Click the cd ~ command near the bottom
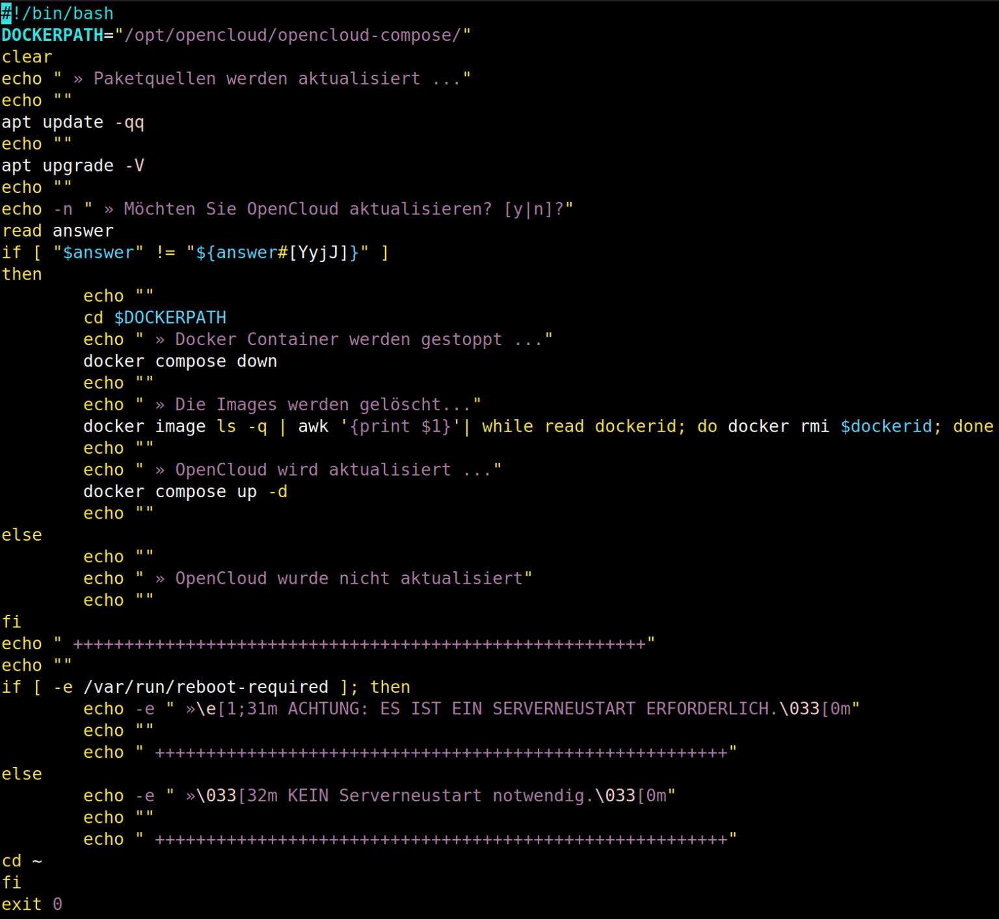The image size is (999, 919). tap(21, 861)
